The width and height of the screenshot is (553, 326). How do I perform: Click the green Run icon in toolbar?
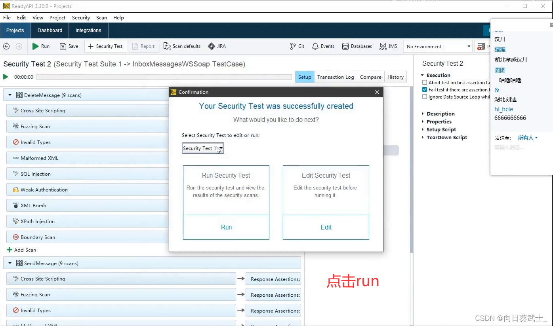tap(36, 46)
